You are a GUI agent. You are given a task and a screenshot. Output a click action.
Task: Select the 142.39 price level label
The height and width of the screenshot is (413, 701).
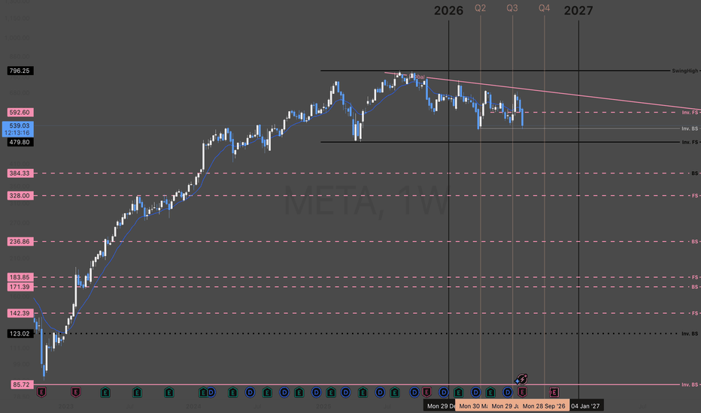(20, 313)
